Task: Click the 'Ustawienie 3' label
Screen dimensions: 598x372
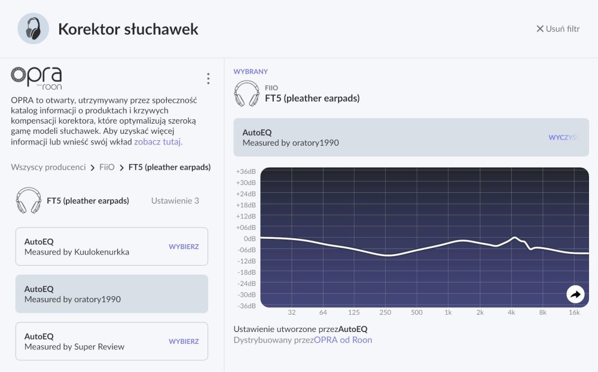Action: 175,201
